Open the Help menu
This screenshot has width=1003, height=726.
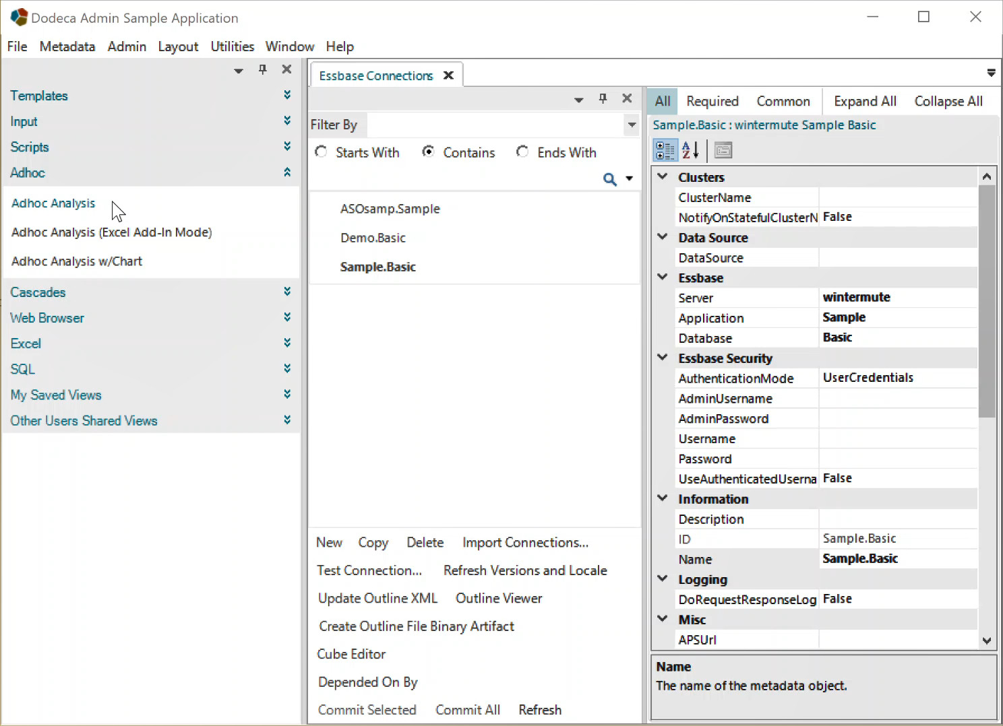tap(340, 46)
